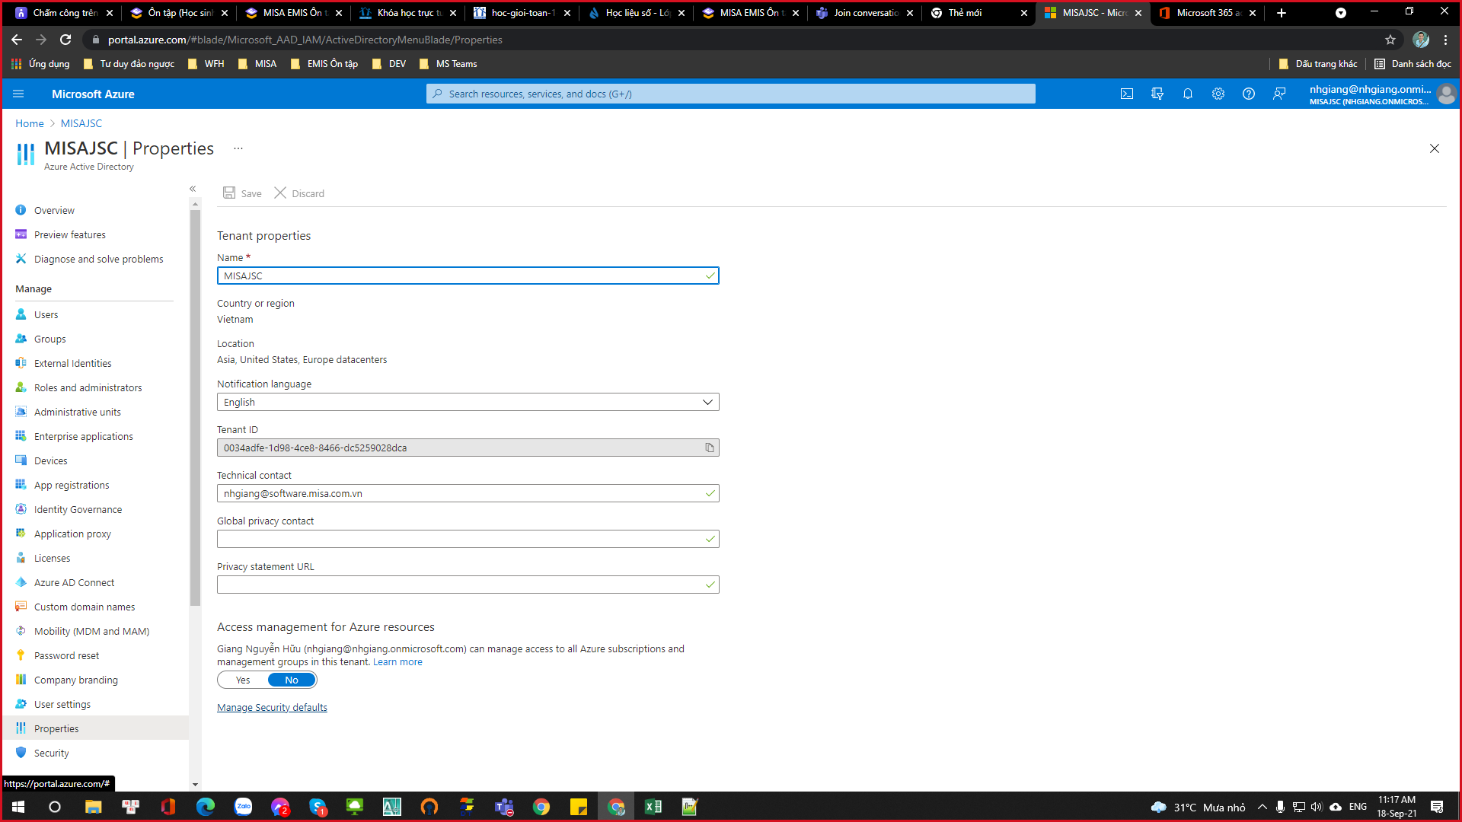Click the feedback icon in header

point(1279,94)
